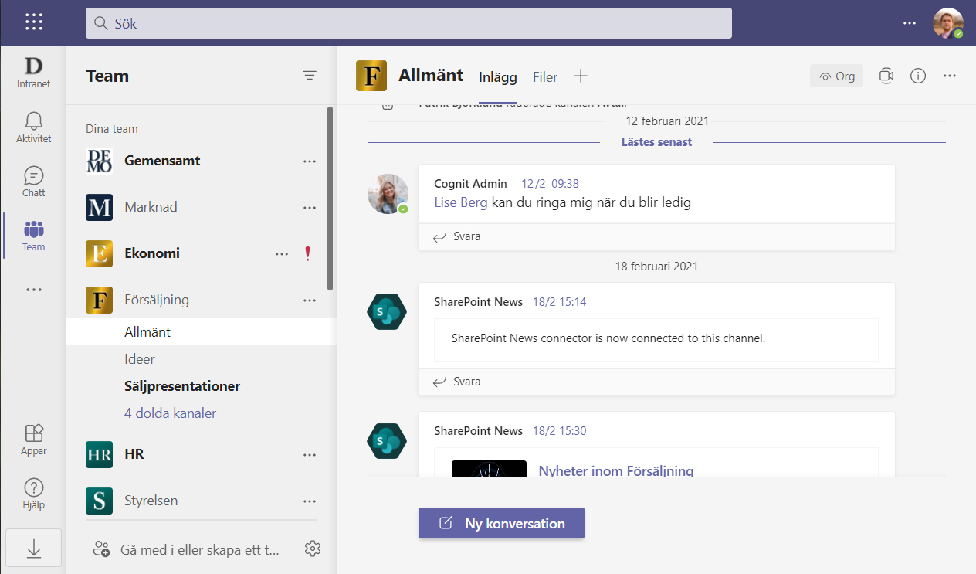Start a meeting with video camera icon
Viewport: 976px width, 574px height.
(886, 76)
